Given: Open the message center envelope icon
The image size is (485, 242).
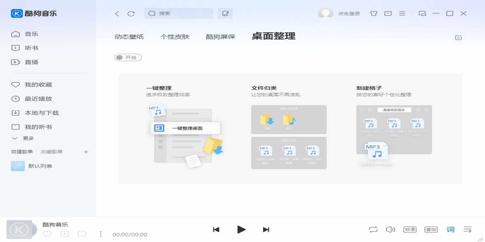Looking at the screenshot, I should coord(388,13).
